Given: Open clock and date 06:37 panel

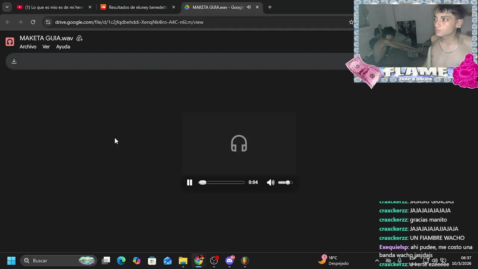Looking at the screenshot, I should click(462, 260).
